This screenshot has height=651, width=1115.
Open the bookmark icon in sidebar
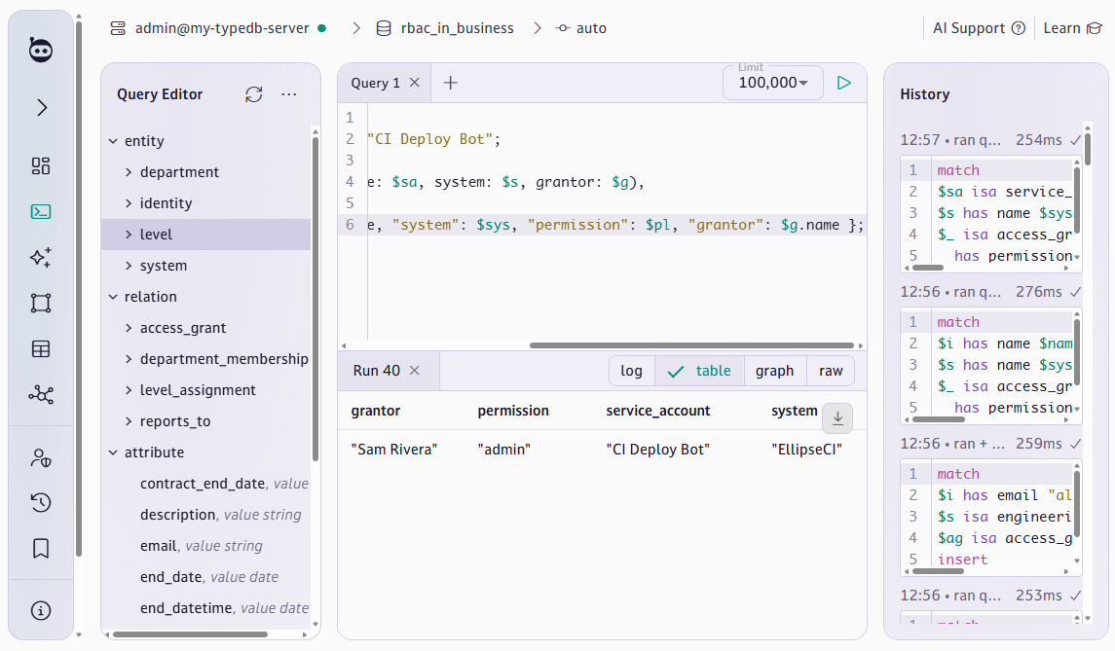41,548
